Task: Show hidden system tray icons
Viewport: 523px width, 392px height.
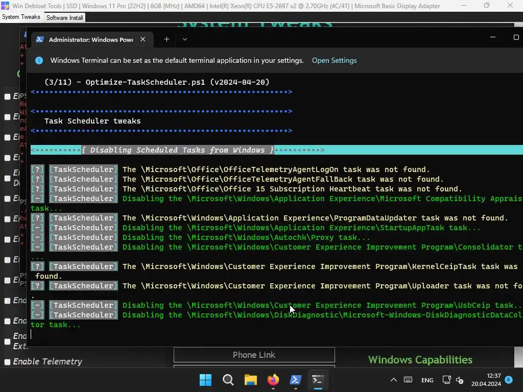Action: point(394,380)
